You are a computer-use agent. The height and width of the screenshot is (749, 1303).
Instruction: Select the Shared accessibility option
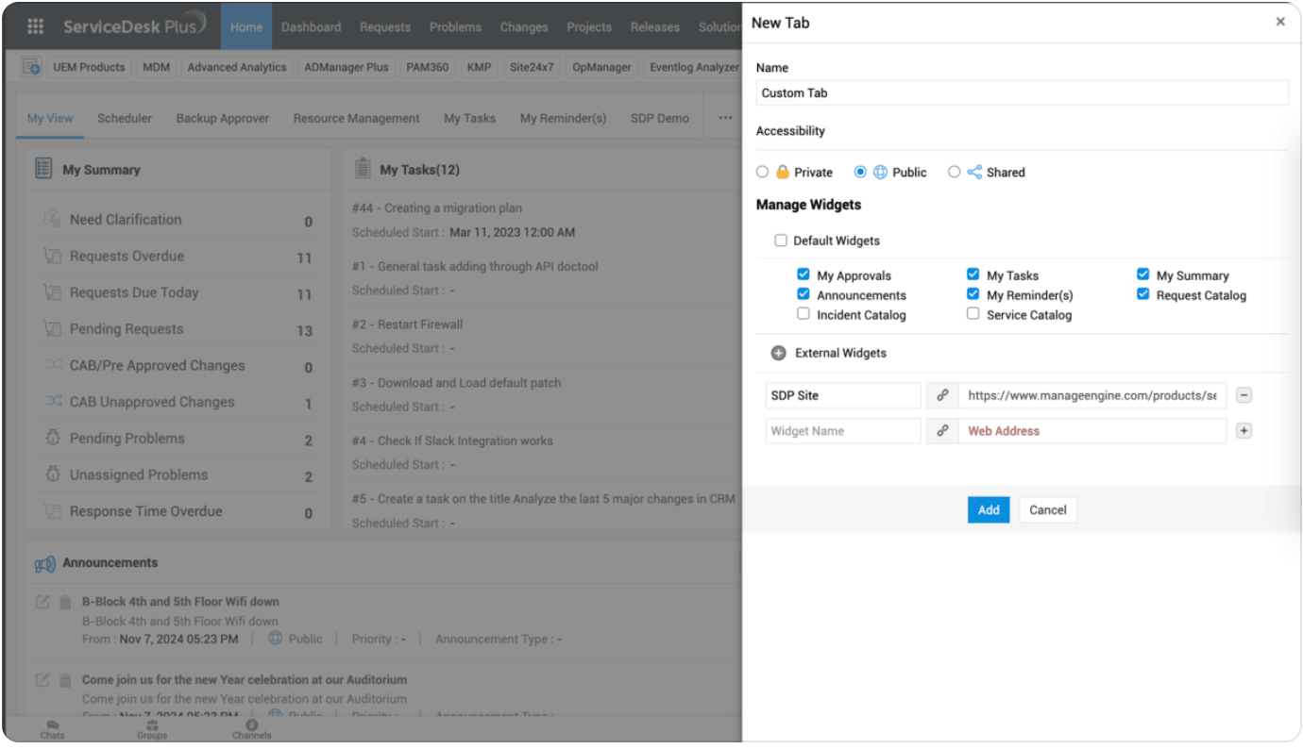[x=954, y=173]
